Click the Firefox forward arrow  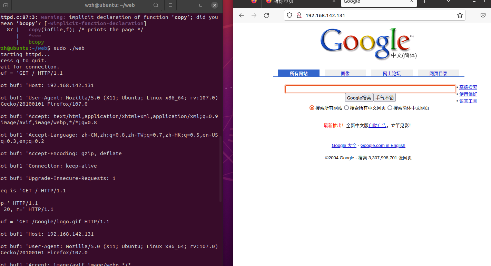coord(254,15)
